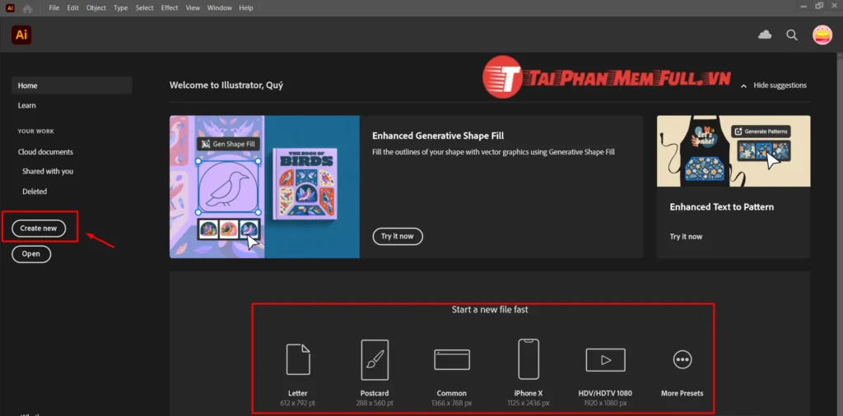Open the Object menu
The height and width of the screenshot is (416, 843).
pos(96,8)
